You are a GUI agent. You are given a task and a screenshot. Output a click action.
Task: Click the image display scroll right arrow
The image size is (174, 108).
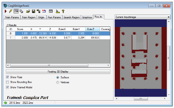(165, 98)
